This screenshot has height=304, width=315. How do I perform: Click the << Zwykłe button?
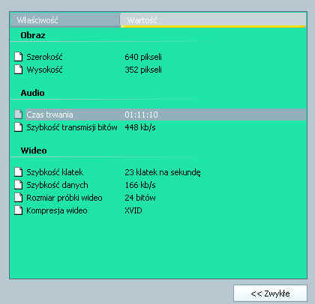(270, 294)
